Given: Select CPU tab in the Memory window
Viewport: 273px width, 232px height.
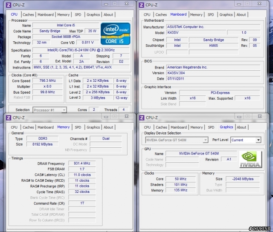Looking at the screenshot, I should 14,127.
